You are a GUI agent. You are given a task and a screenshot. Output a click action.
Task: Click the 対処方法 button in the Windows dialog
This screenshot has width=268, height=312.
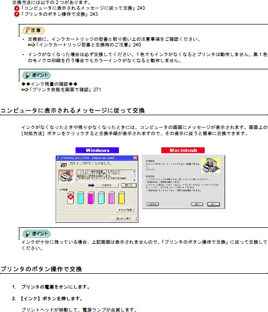(107, 185)
